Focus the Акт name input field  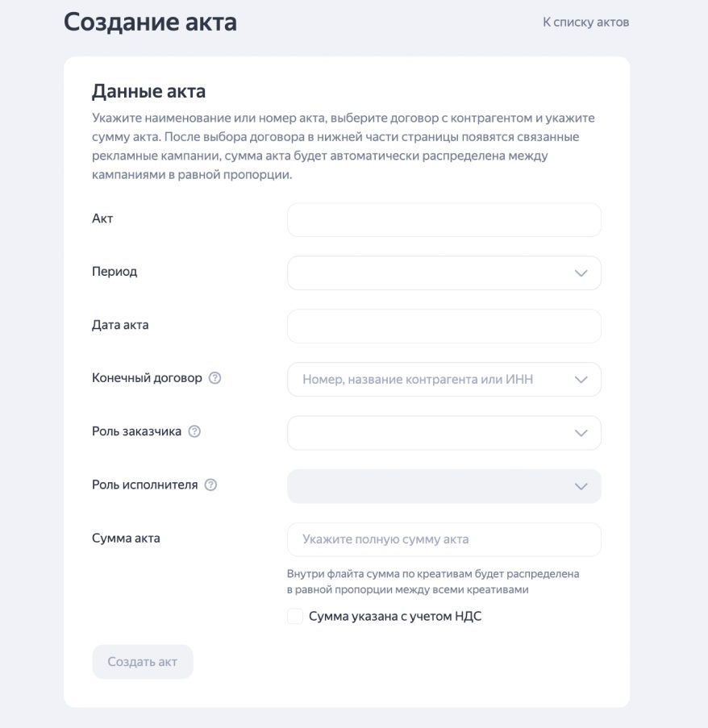(444, 220)
